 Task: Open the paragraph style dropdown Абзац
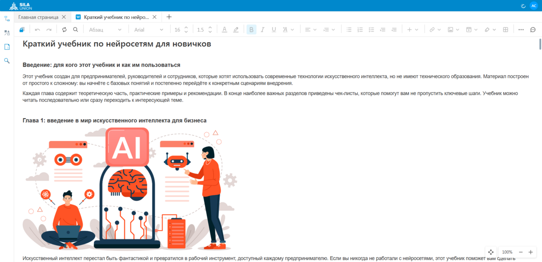click(x=105, y=30)
